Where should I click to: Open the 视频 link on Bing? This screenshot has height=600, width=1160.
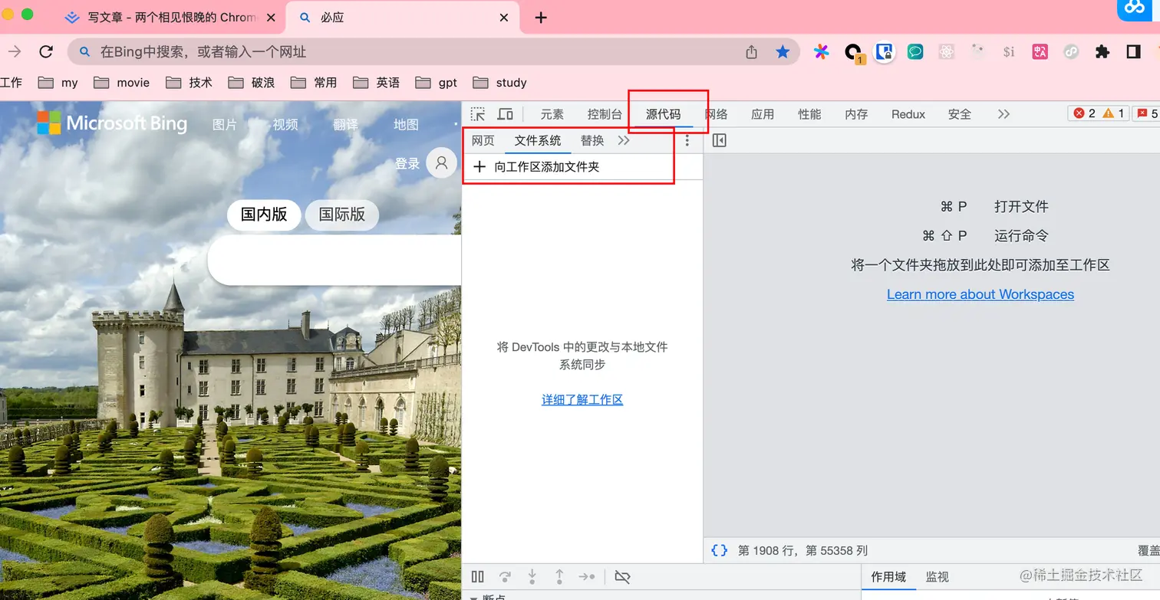[285, 124]
